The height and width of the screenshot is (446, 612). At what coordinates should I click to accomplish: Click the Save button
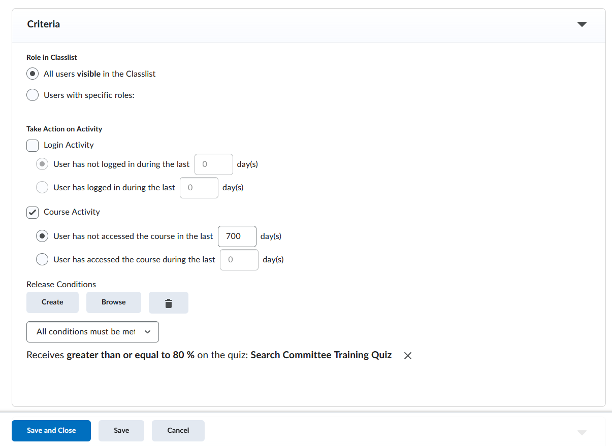coord(121,431)
